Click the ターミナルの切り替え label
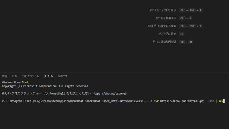This screenshot has width=229, height=129. tap(164, 42)
